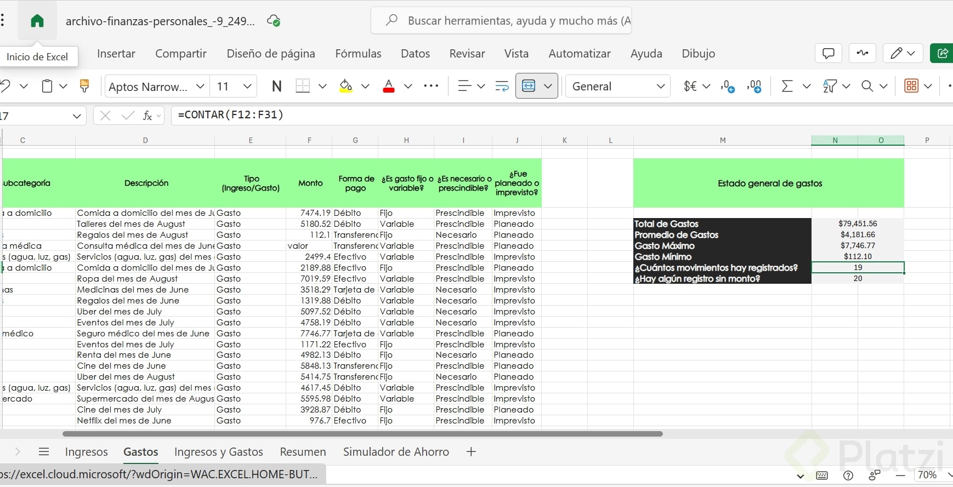Toggle the wrap text icon
Screen dimensions: 953x487
(x=502, y=86)
